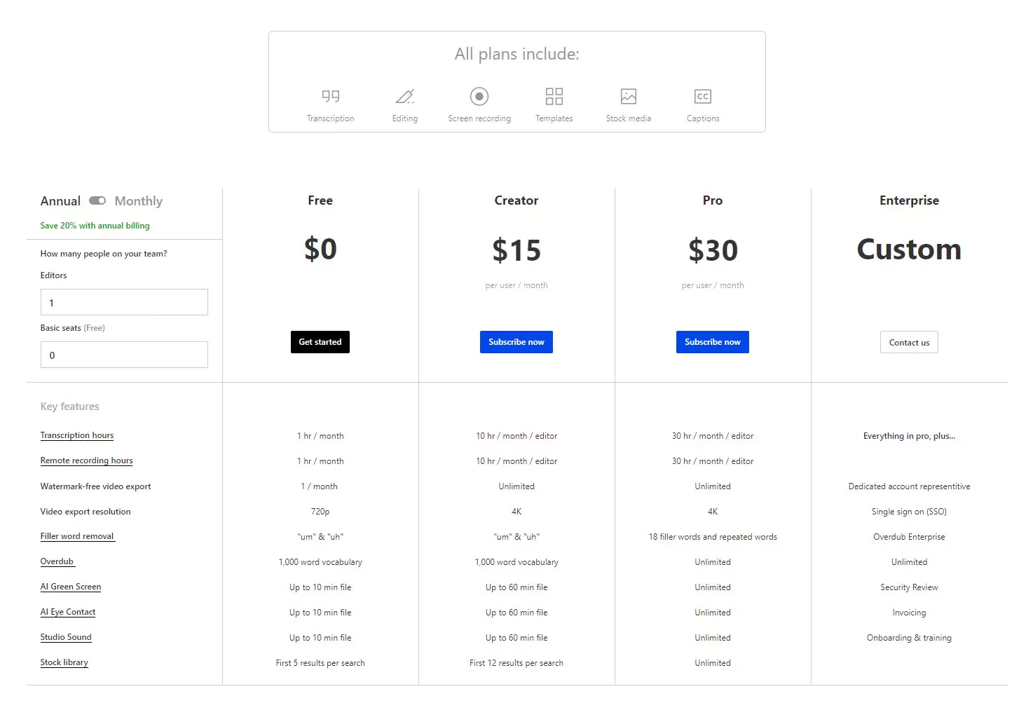Click Subscribe now under Pro plan

click(713, 342)
